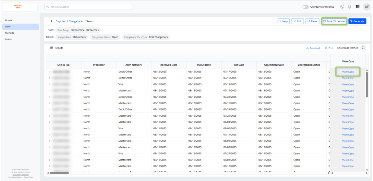The width and height of the screenshot is (373, 181).
Task: View Case for Txn Date 07/17/2025 row
Action: [348, 72]
